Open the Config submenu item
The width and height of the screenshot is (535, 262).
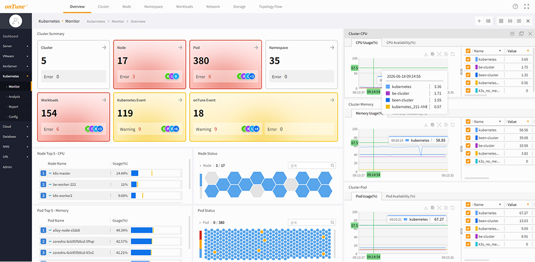15,117
